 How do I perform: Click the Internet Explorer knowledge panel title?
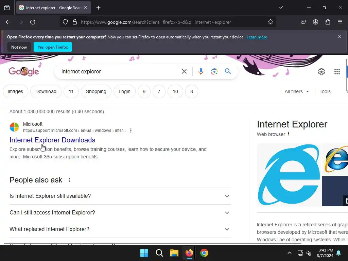[x=292, y=124]
